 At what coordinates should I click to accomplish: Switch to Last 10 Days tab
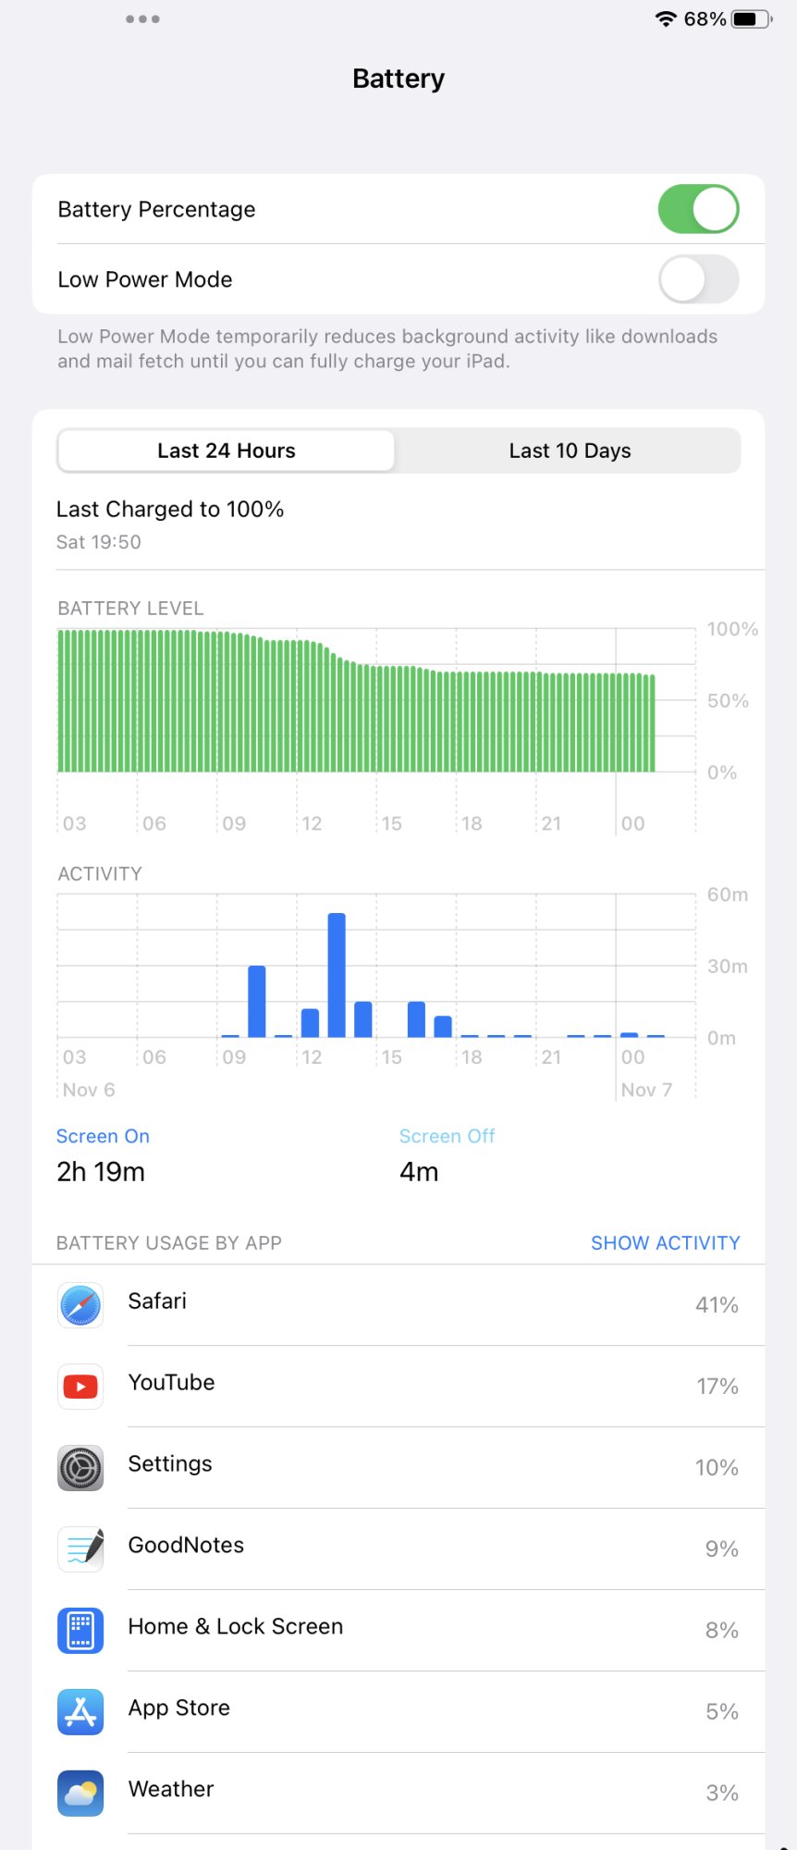coord(570,450)
